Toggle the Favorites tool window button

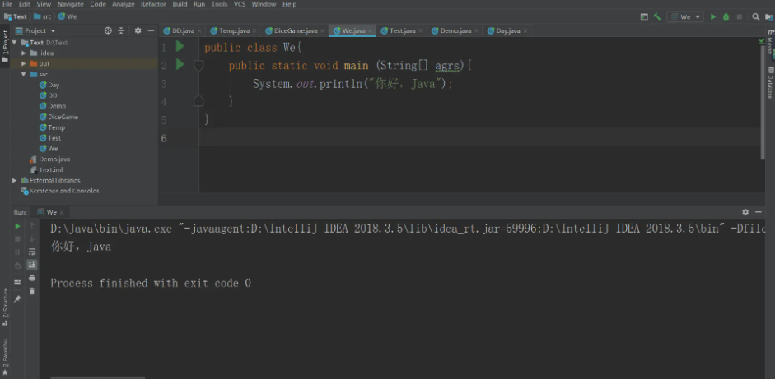point(5,356)
